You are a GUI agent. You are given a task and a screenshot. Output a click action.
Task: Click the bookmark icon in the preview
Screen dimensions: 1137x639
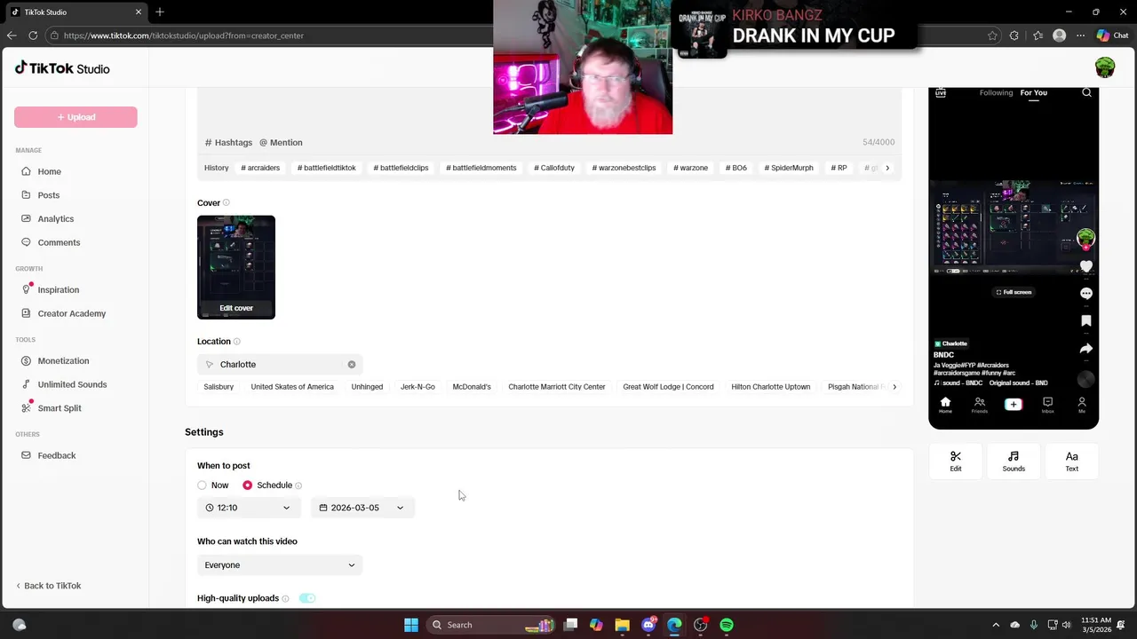click(x=1086, y=320)
